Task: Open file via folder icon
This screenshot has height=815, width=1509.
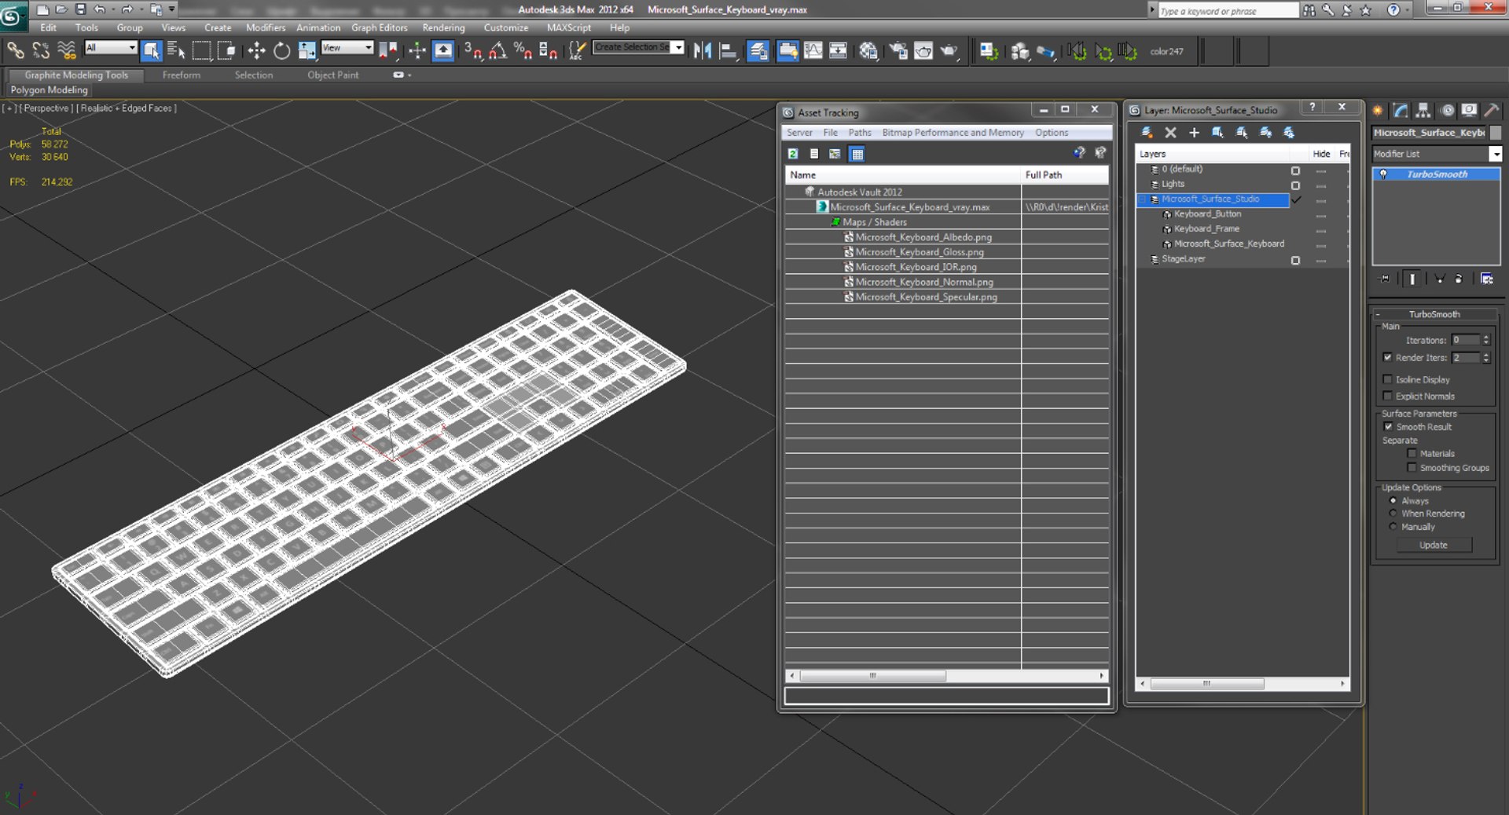Action: (61, 9)
